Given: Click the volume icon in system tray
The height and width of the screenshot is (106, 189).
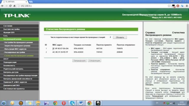Looking at the screenshot, I should coord(174,103).
